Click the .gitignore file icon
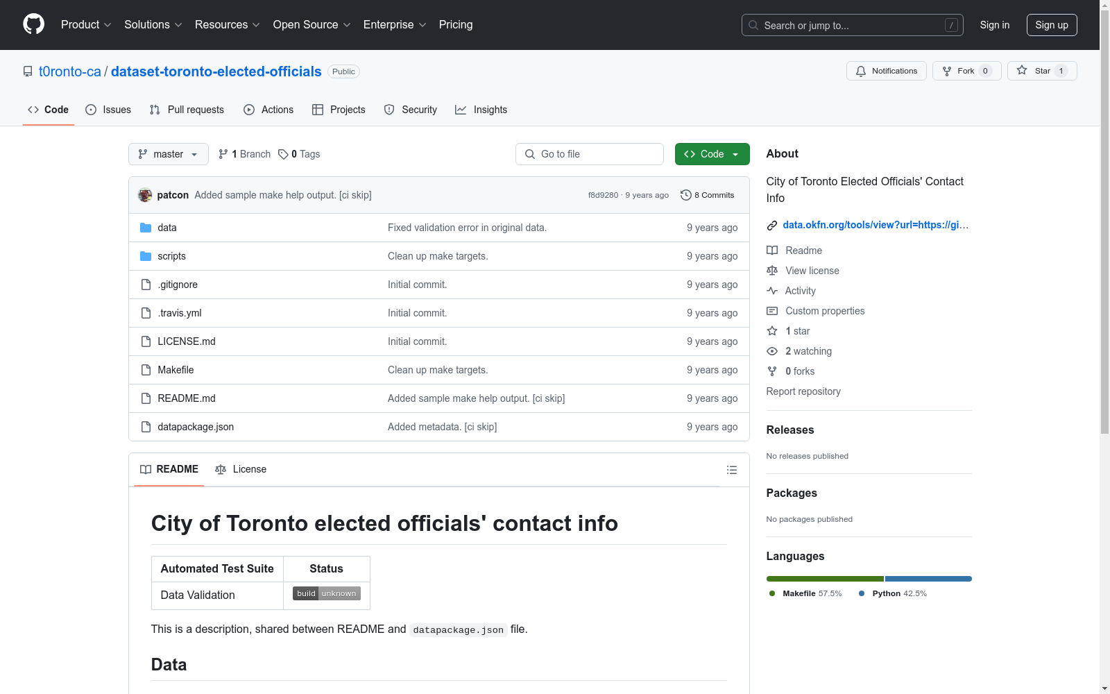Screen dimensions: 1110x694 pyautogui.click(x=146, y=285)
